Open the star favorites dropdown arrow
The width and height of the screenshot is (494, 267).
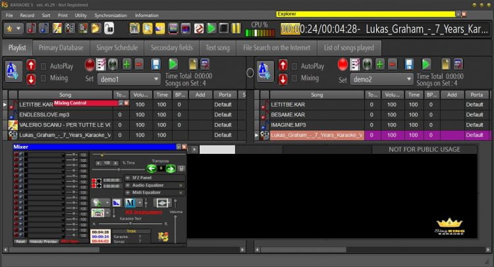tap(18, 29)
